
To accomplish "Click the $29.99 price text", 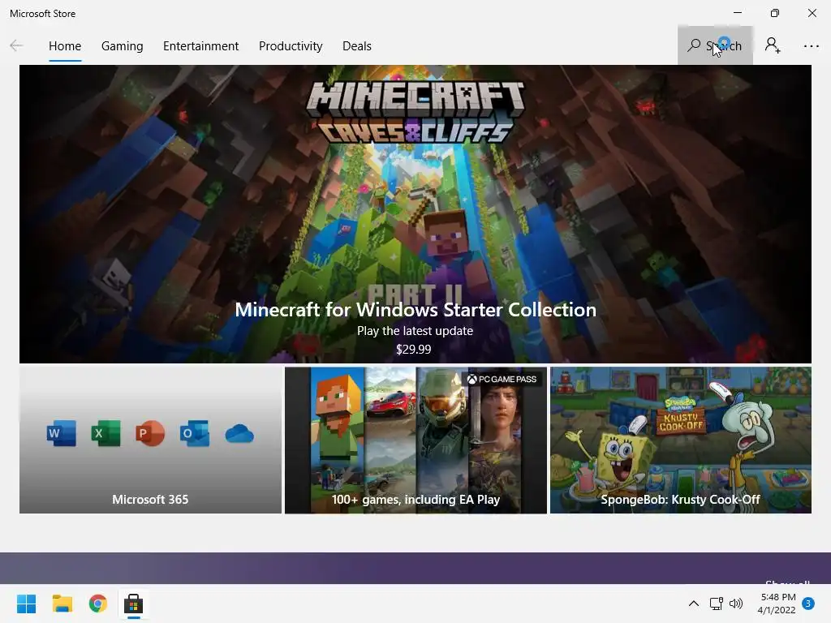I will tap(413, 349).
